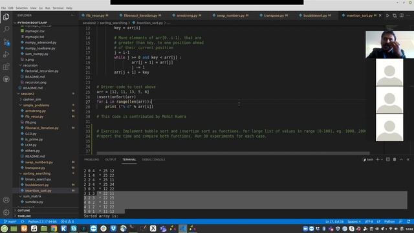This screenshot has width=414, height=233.
Task: Click the errors and warnings count in status bar
Action: coord(67,221)
